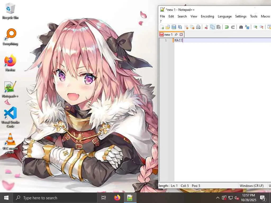Select the Notepad++ desktop shortcut
The width and height of the screenshot is (271, 203).
(x=10, y=89)
